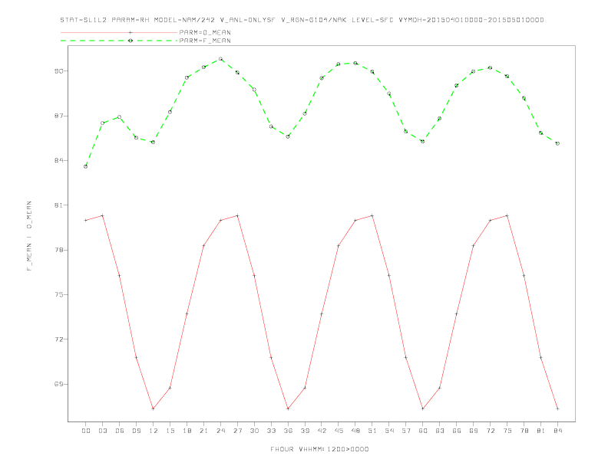Viewport: 608px width, 469px height.
Task: Click the x-axis tick label 66
Action: tap(457, 431)
